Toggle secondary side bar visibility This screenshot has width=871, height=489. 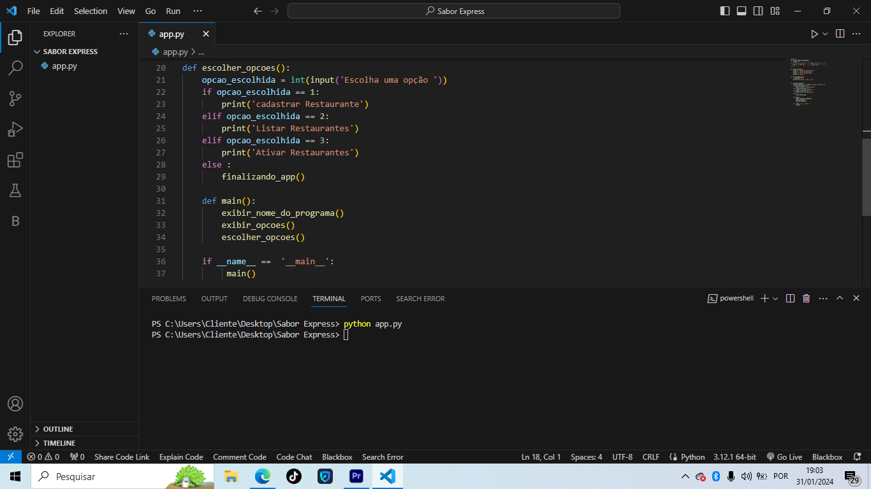(758, 11)
